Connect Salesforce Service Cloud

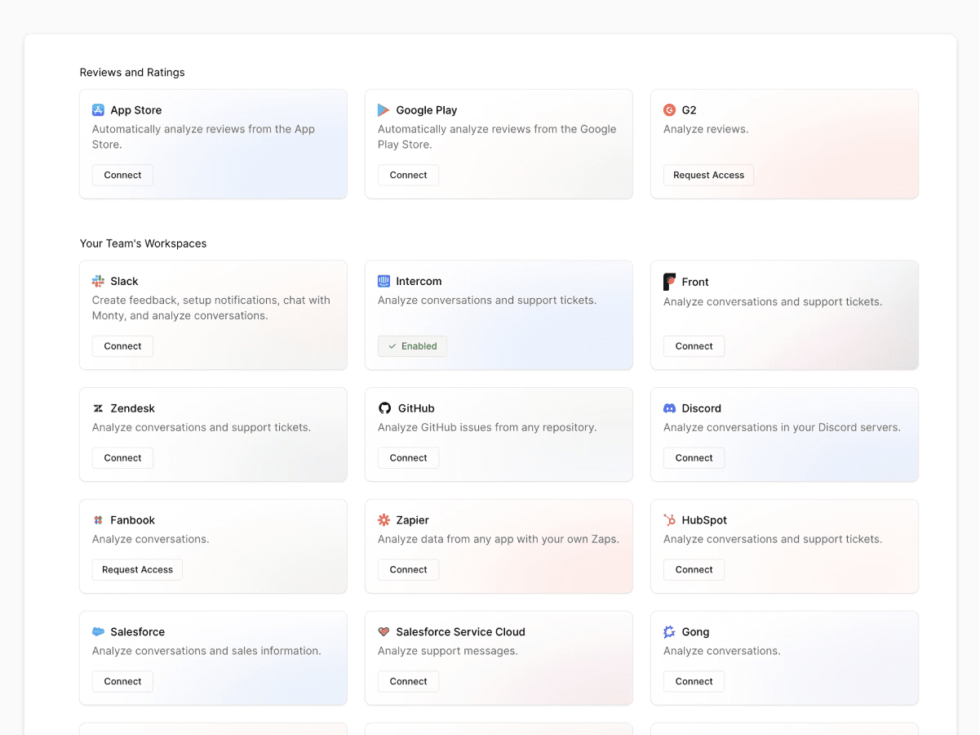tap(408, 682)
